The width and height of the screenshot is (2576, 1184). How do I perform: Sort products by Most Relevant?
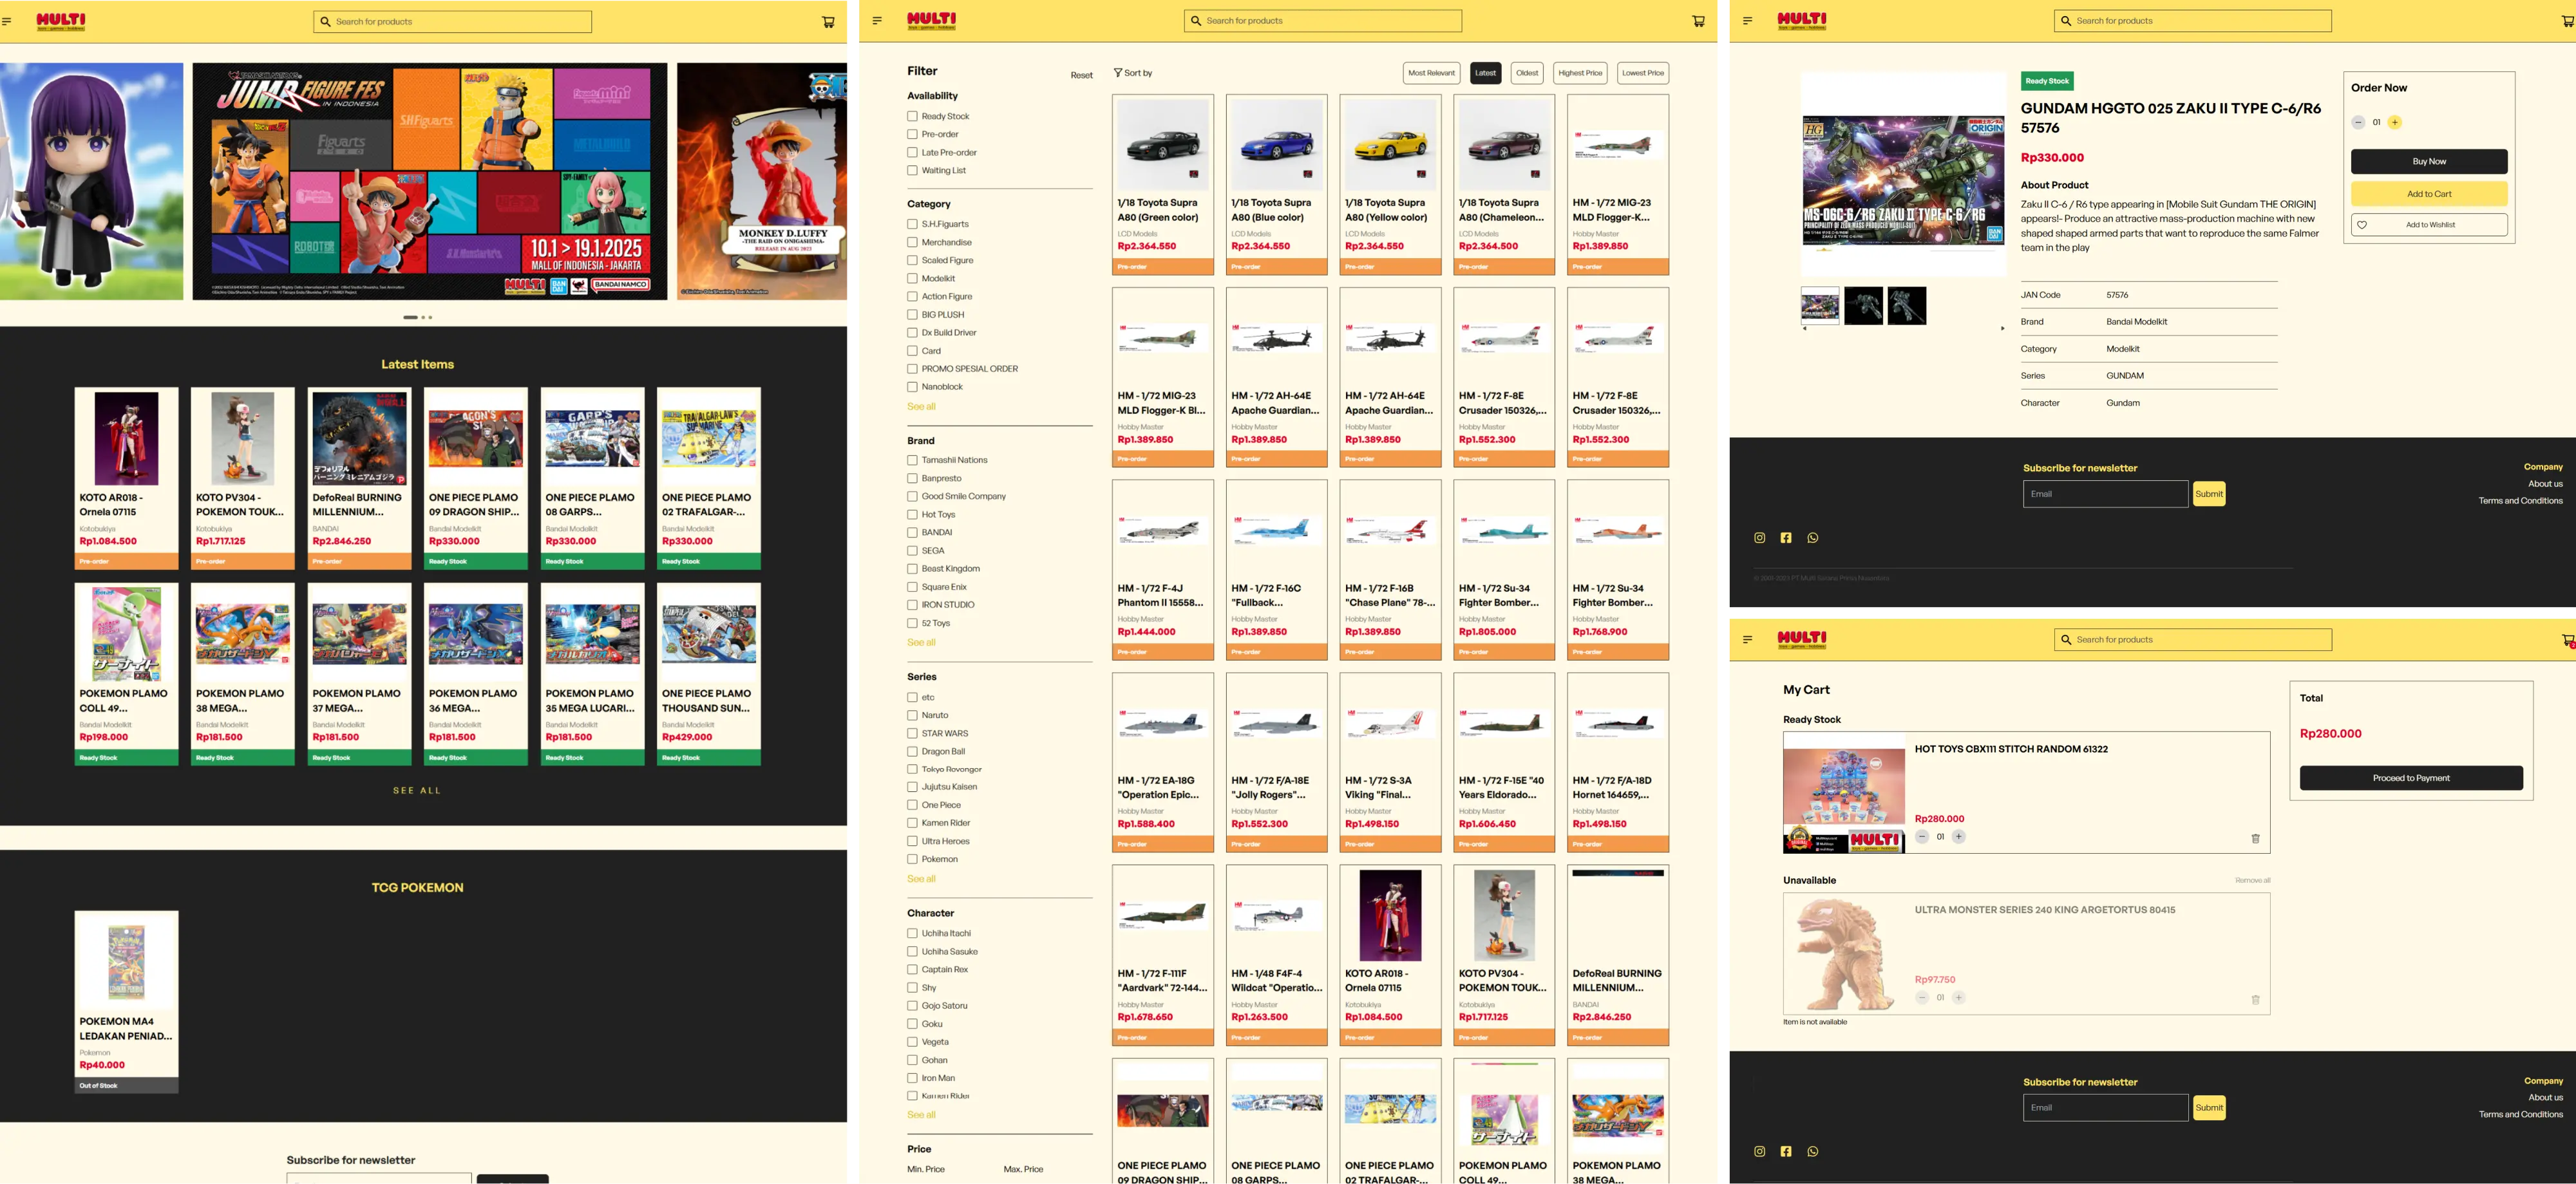point(1431,73)
